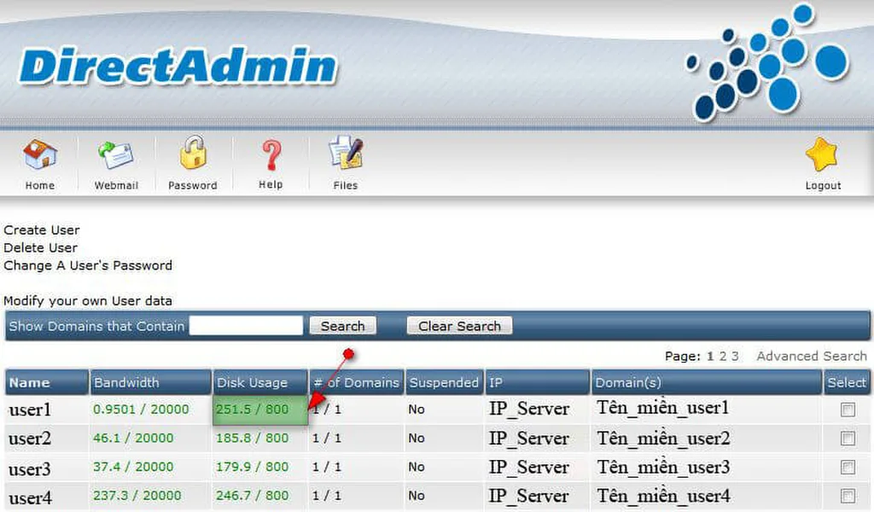Sort by the Suspended column header
874x512 pixels.
click(444, 383)
